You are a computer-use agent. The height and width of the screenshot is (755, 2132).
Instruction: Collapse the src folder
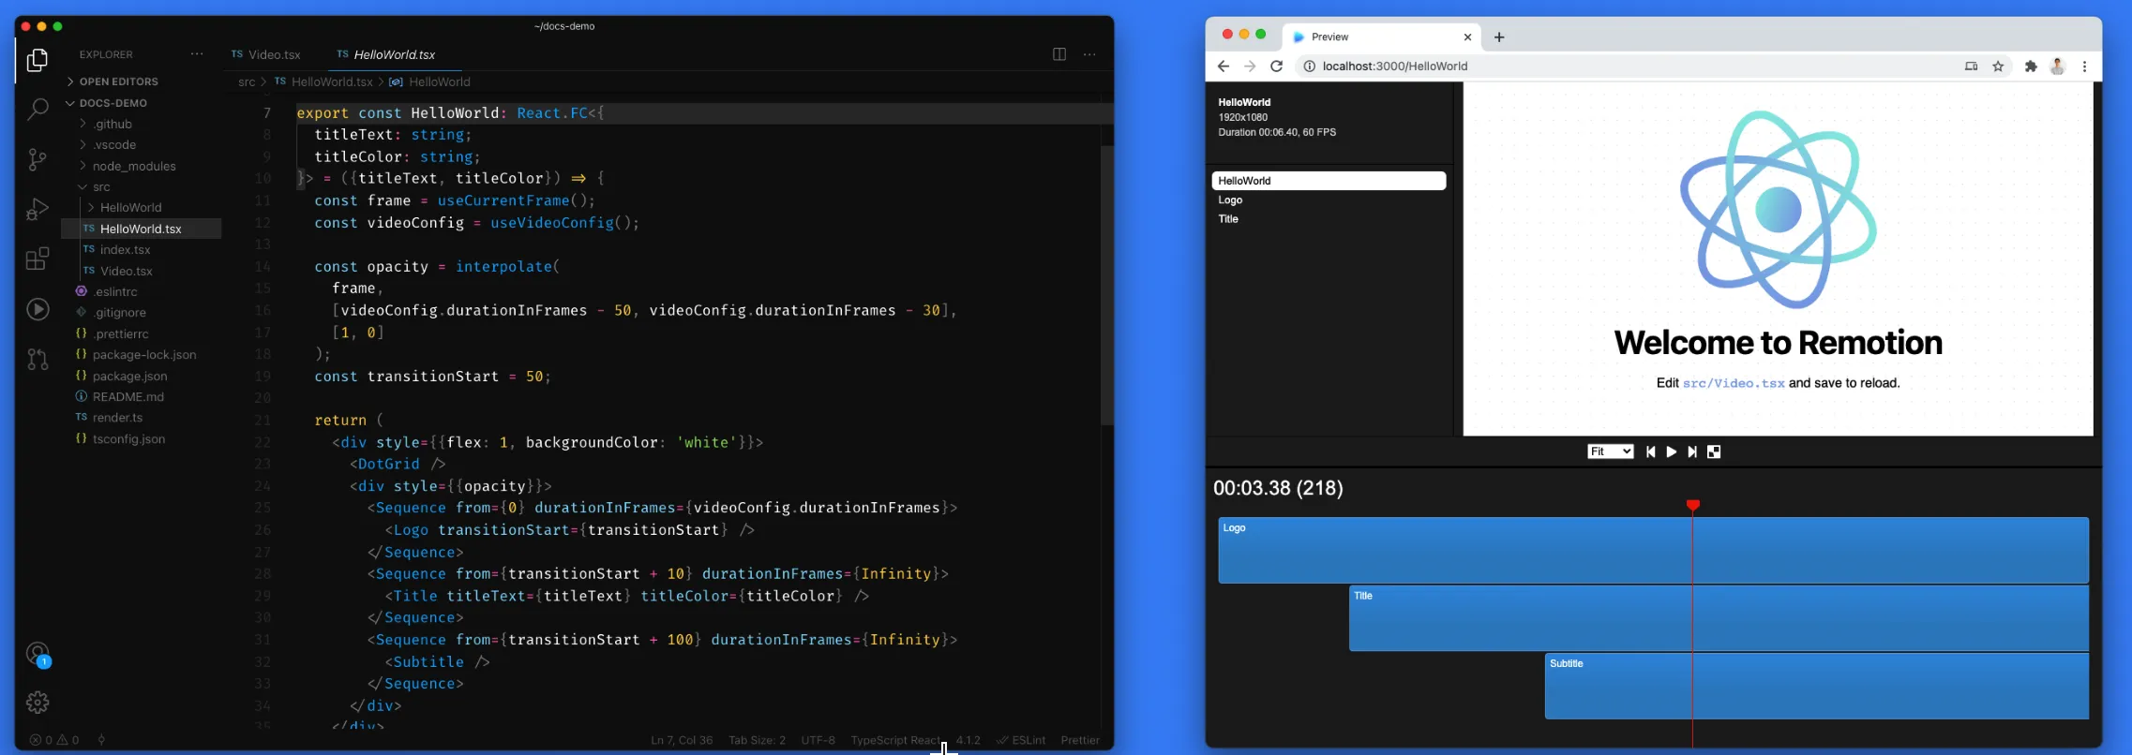click(x=101, y=186)
